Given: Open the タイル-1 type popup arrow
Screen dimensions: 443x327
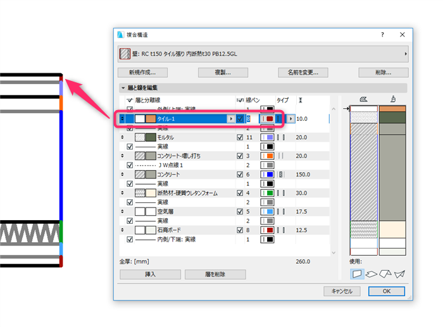Looking at the screenshot, I should point(290,119).
